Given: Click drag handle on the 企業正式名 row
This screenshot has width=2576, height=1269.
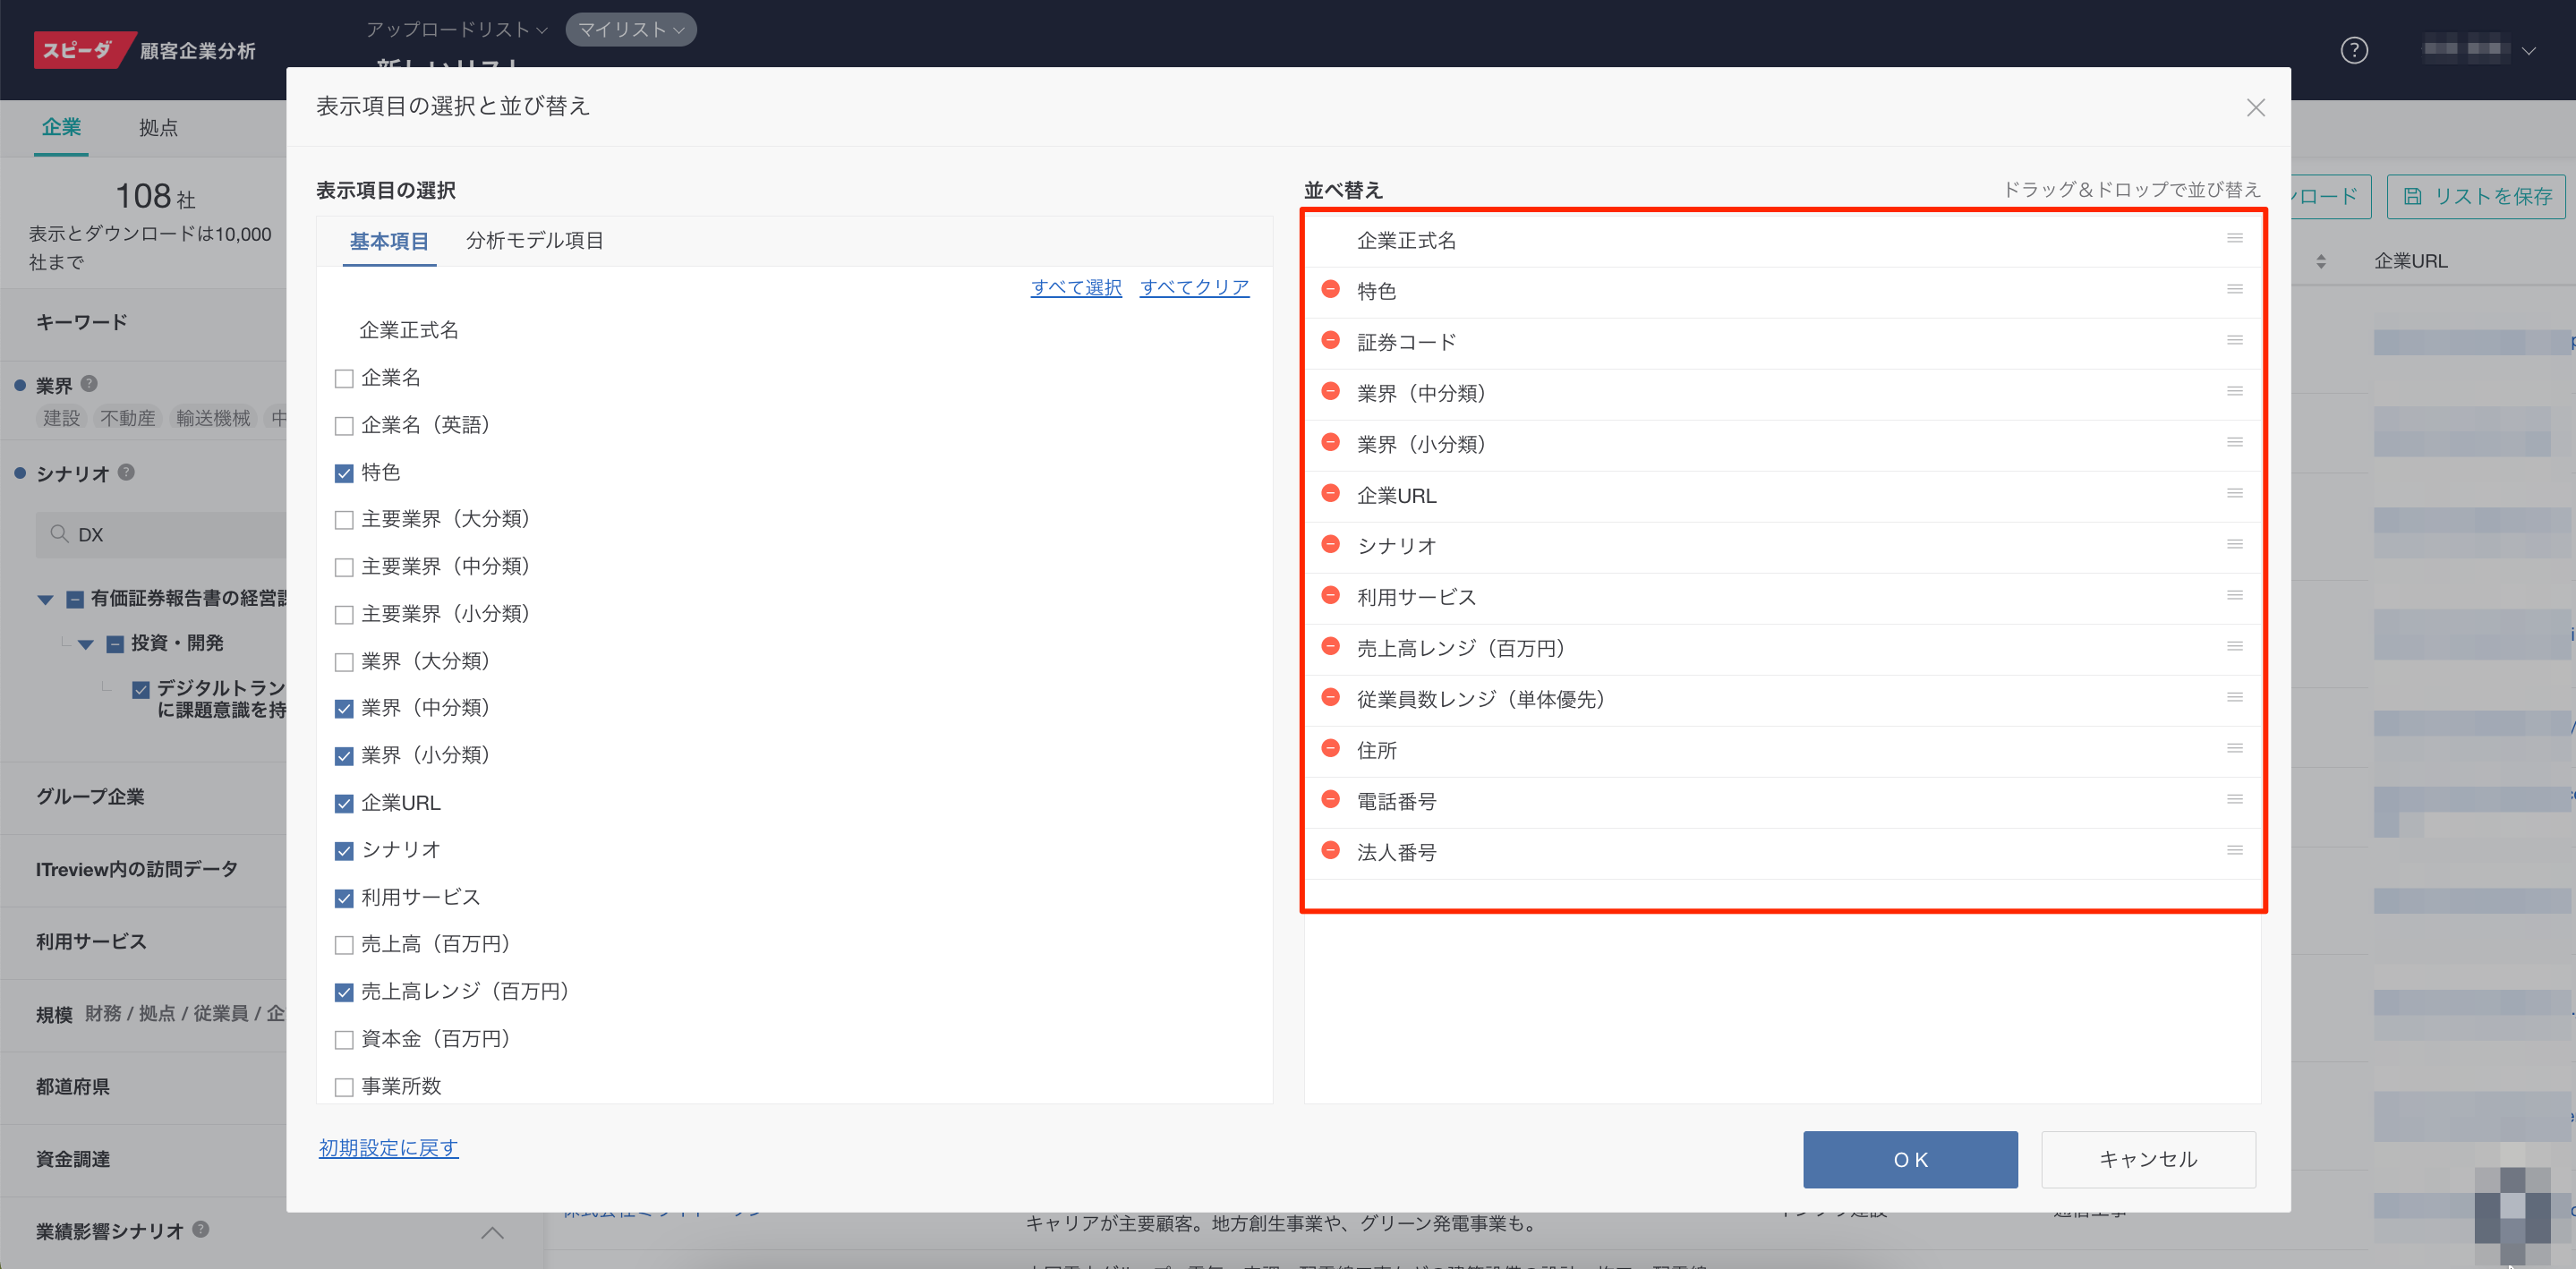Looking at the screenshot, I should (2234, 239).
